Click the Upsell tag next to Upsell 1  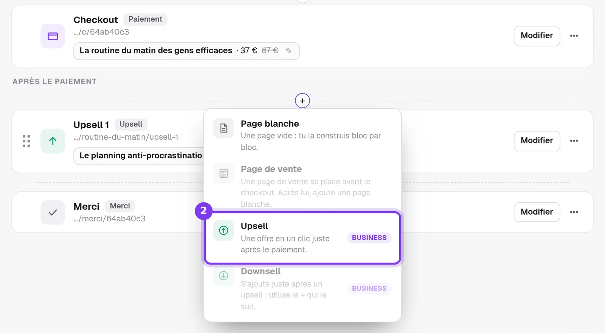(x=131, y=124)
